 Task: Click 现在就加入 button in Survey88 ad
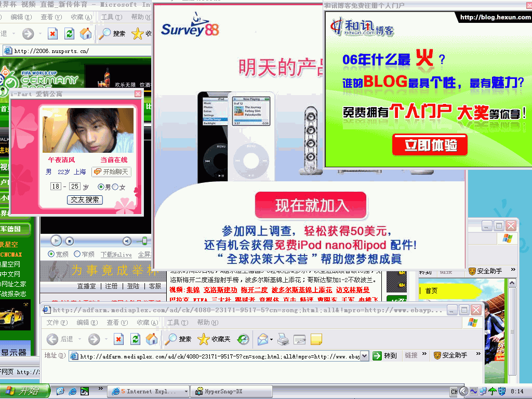click(x=311, y=205)
